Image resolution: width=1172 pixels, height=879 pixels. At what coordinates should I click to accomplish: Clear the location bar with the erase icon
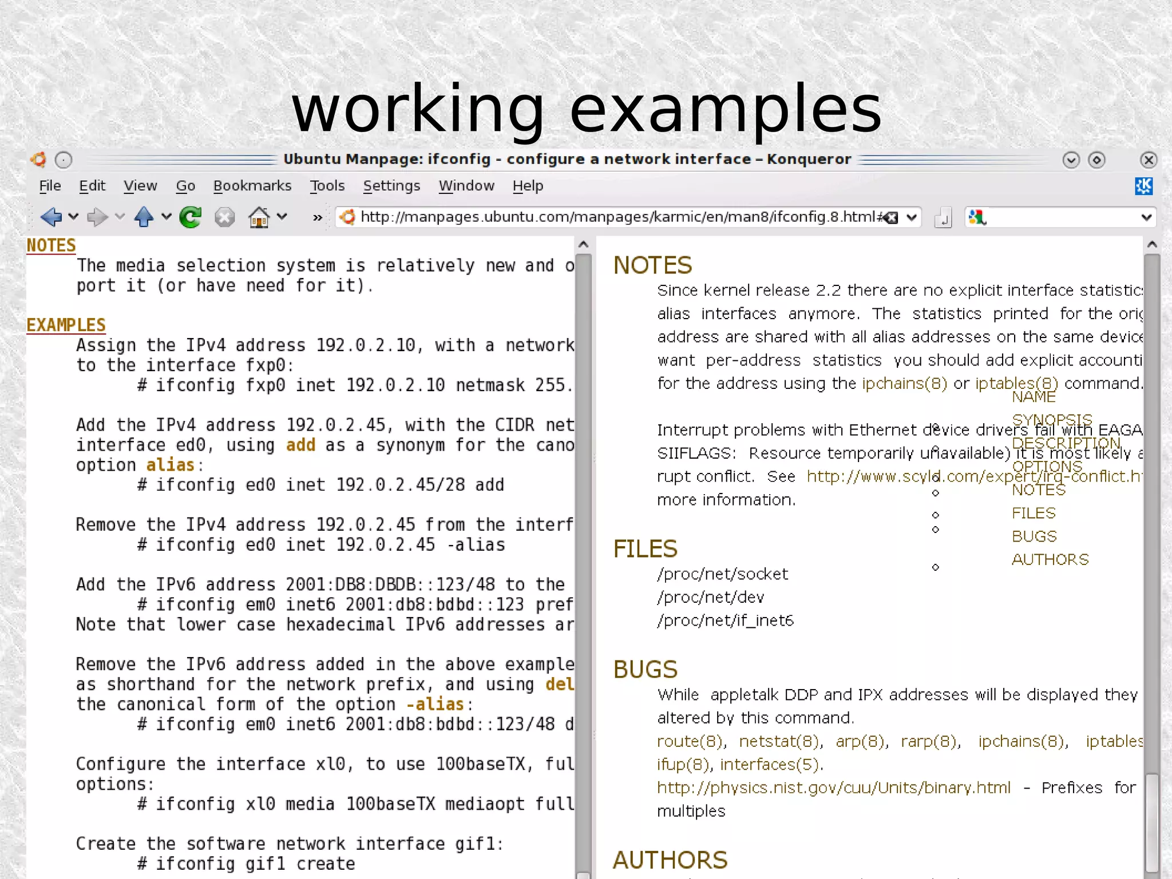891,217
